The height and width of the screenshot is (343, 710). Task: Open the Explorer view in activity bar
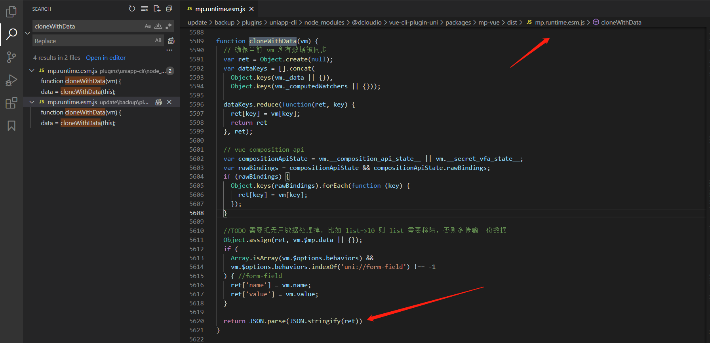pos(11,11)
